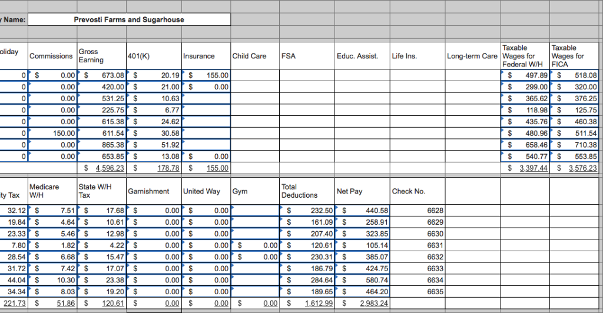Select Medicare total 51.86
This screenshot has height=313, width=603.
[52, 303]
